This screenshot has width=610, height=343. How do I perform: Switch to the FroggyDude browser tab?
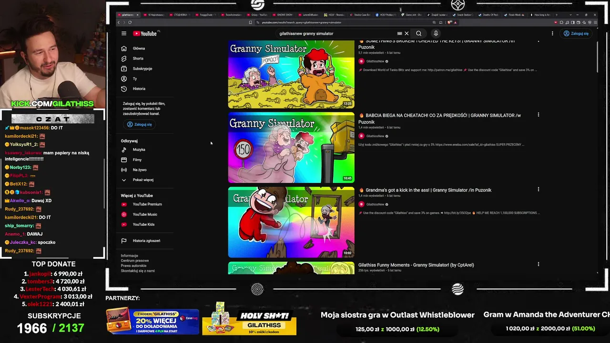(206, 15)
